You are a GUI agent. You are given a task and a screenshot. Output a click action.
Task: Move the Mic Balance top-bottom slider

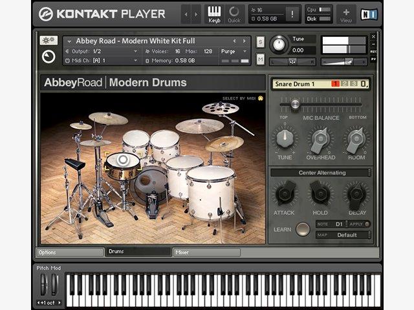click(x=295, y=105)
